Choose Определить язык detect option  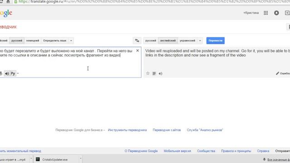(55, 40)
